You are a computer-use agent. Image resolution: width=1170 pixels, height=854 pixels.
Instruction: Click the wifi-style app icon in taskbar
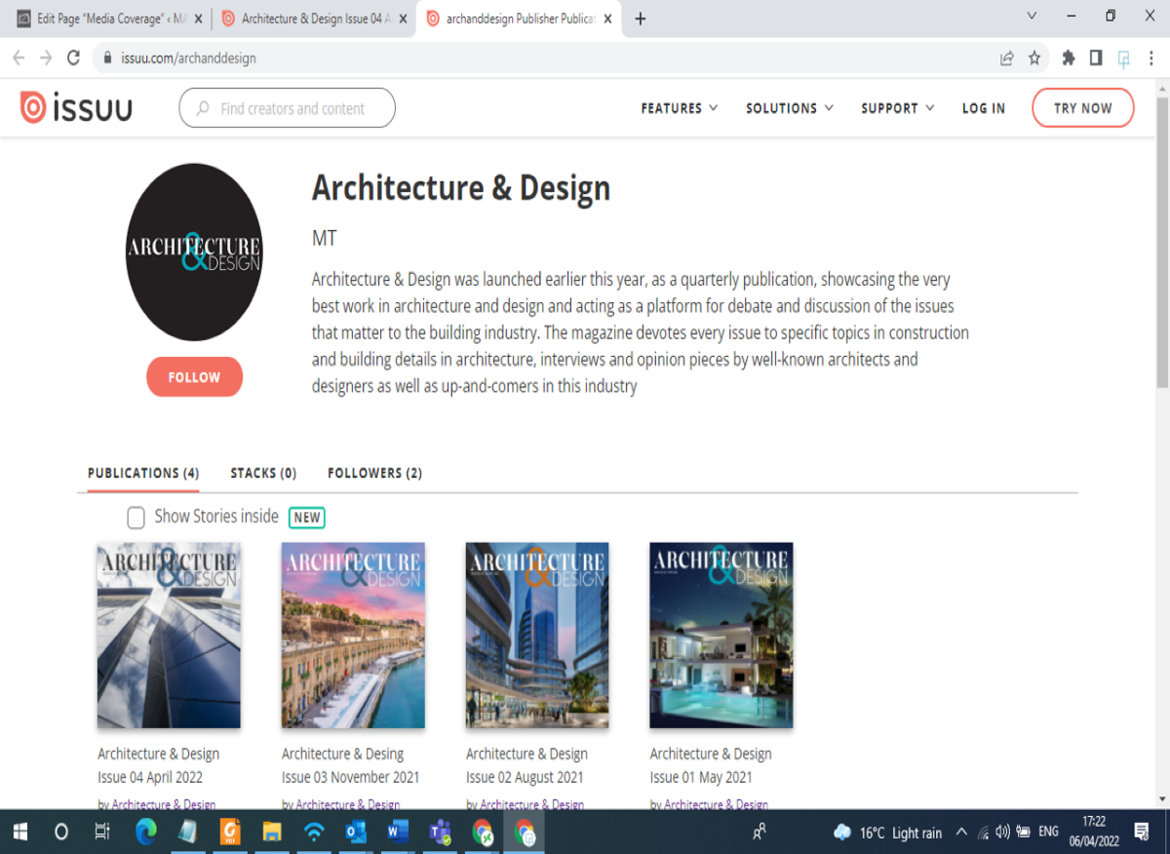coord(314,832)
